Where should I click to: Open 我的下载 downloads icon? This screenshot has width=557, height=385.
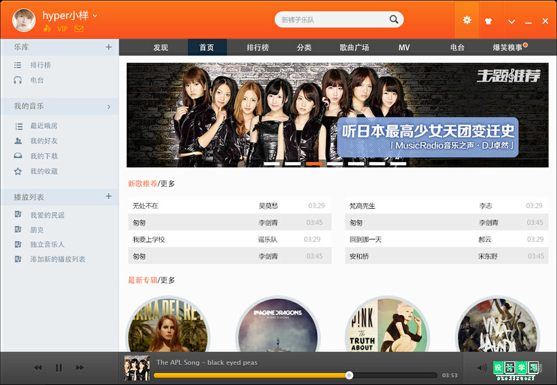point(18,156)
